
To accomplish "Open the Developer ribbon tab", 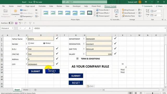I will coord(76,6).
